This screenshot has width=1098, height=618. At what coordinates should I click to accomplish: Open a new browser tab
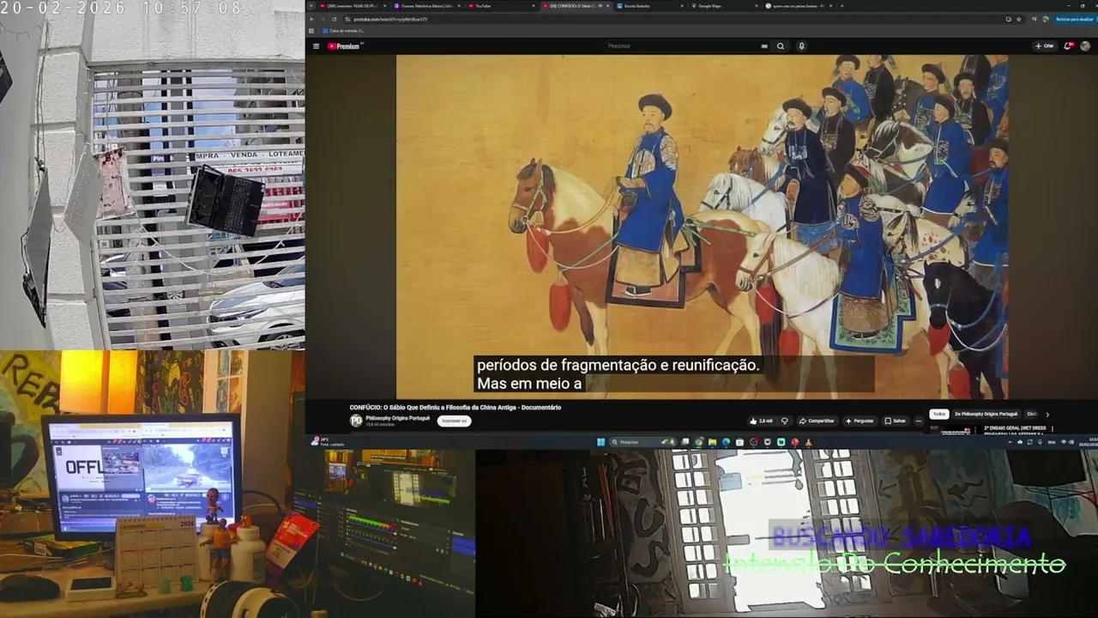click(x=842, y=6)
